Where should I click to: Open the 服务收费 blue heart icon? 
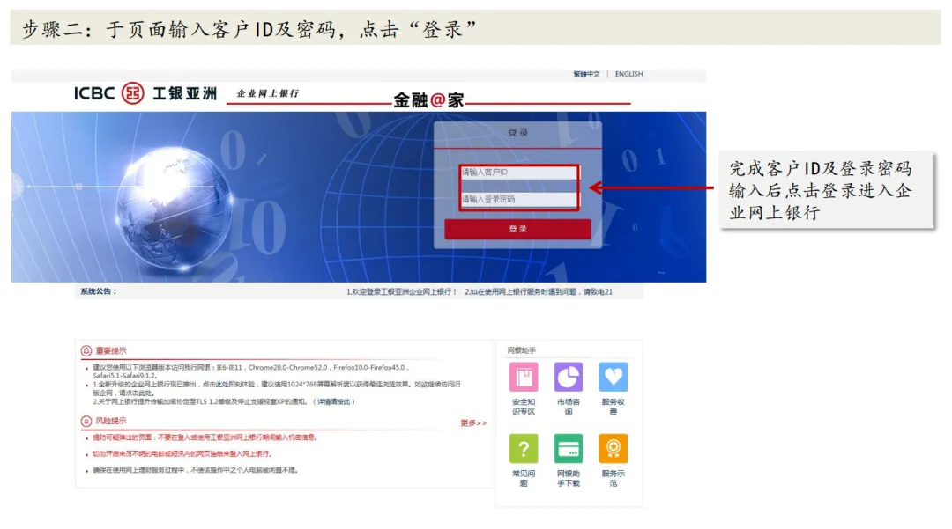(613, 377)
